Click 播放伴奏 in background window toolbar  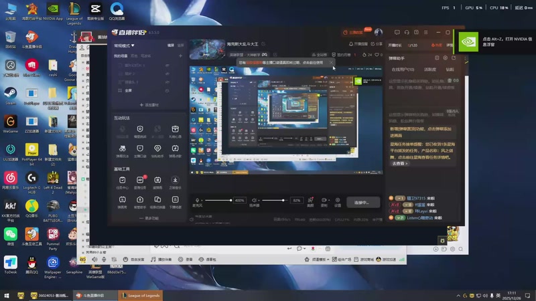161,260
